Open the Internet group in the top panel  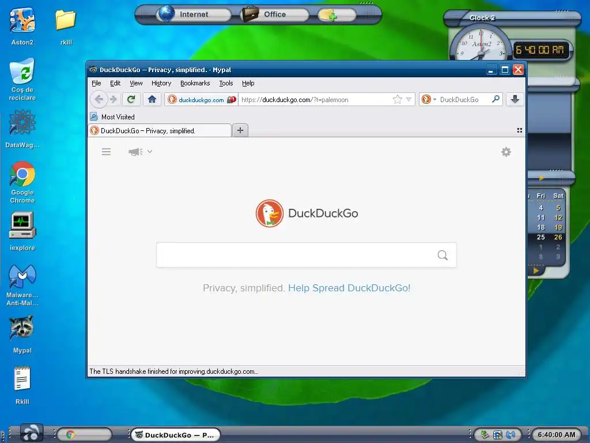click(194, 14)
